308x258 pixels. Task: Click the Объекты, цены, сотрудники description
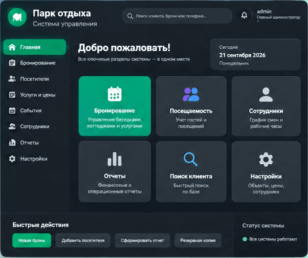click(x=266, y=189)
